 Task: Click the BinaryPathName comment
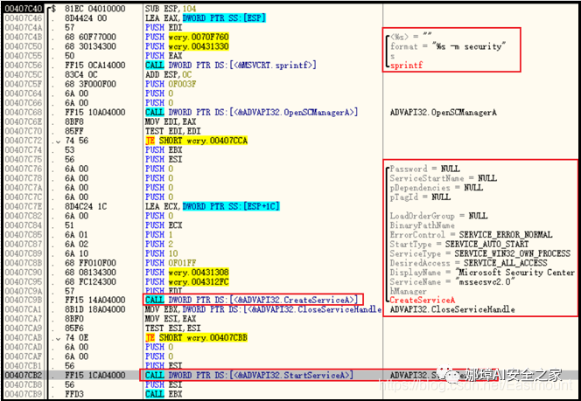(x=423, y=225)
